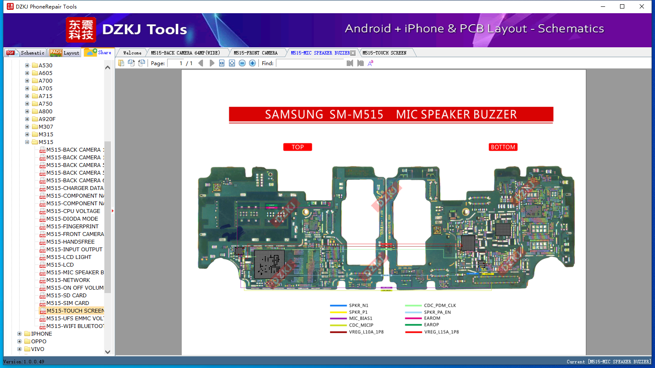
Task: Switch to the M515-FRONT CAMERA document tab
Action: pyautogui.click(x=255, y=53)
